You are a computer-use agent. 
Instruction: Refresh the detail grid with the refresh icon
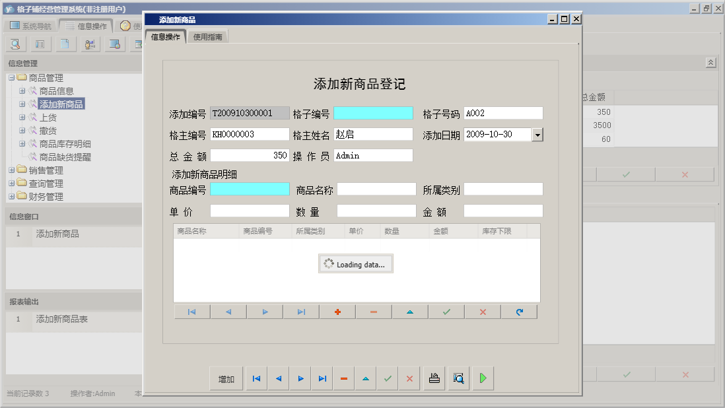pyautogui.click(x=519, y=311)
